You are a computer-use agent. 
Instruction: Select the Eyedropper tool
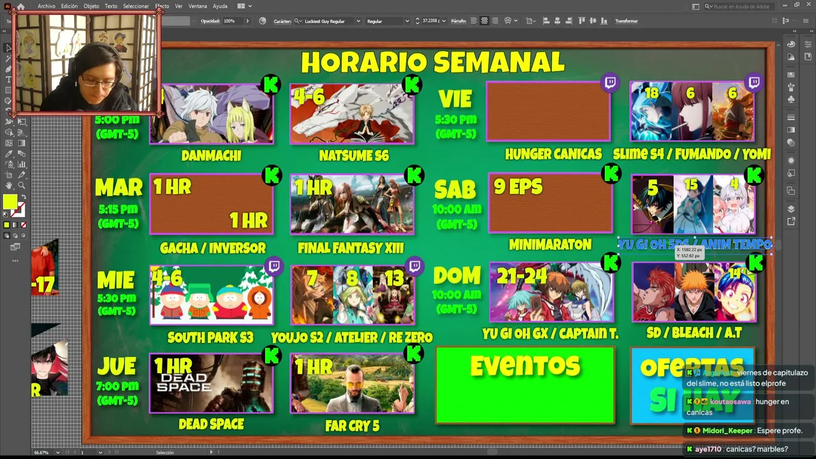[9, 154]
